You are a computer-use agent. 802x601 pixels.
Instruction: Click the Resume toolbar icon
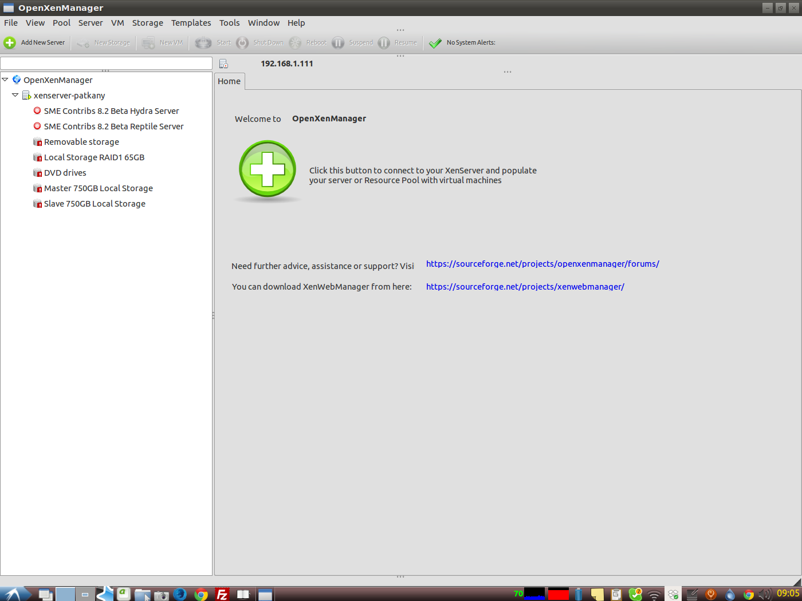point(384,43)
